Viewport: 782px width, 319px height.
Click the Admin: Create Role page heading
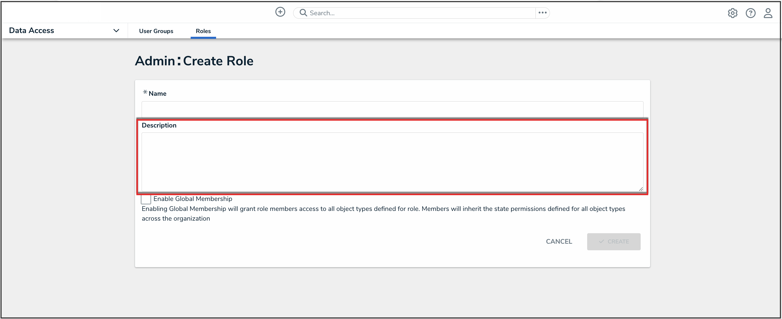194,61
